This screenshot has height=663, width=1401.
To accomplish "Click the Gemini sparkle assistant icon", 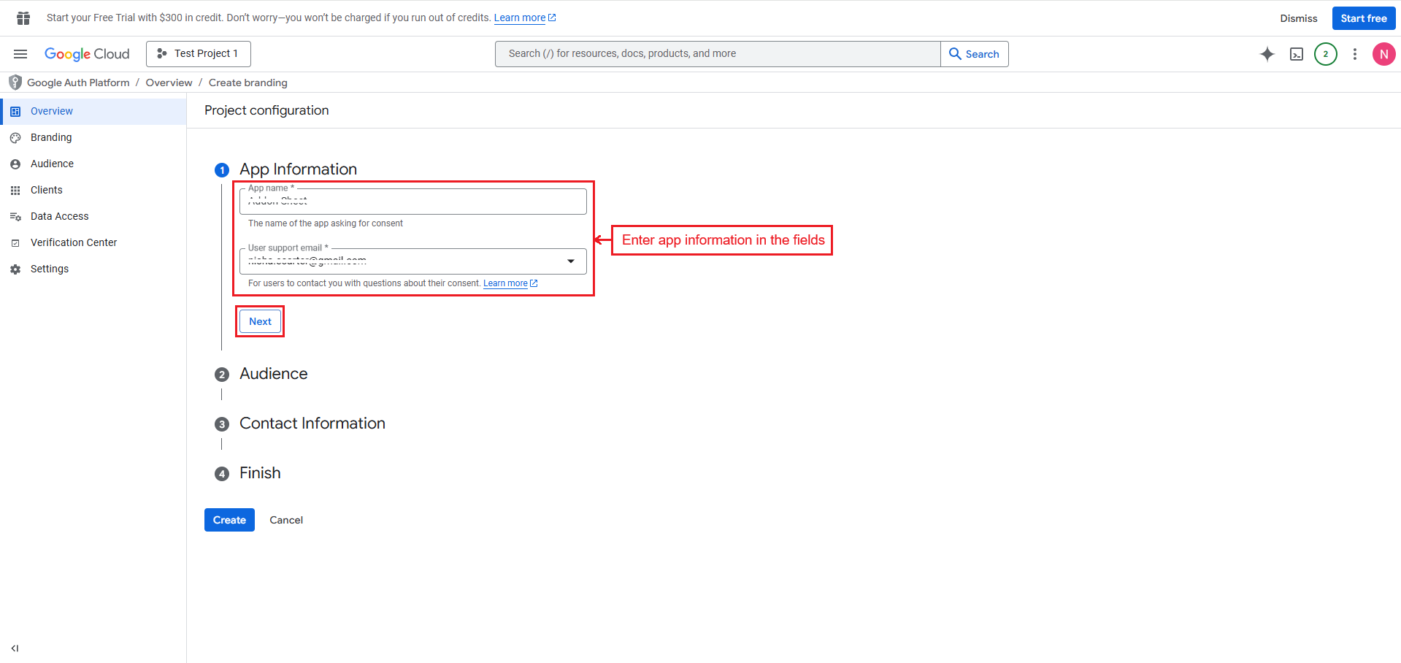I will tap(1267, 54).
